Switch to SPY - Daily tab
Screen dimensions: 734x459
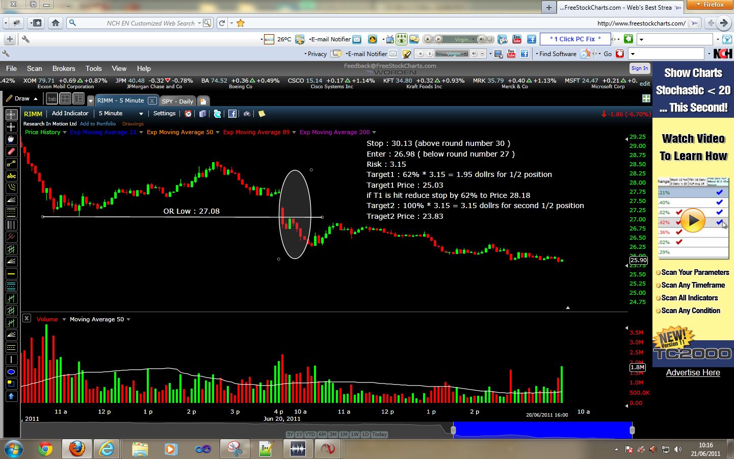[x=177, y=101]
